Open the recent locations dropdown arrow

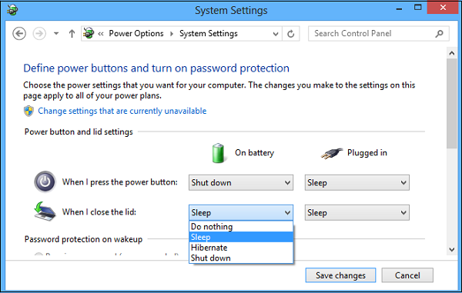(x=56, y=34)
